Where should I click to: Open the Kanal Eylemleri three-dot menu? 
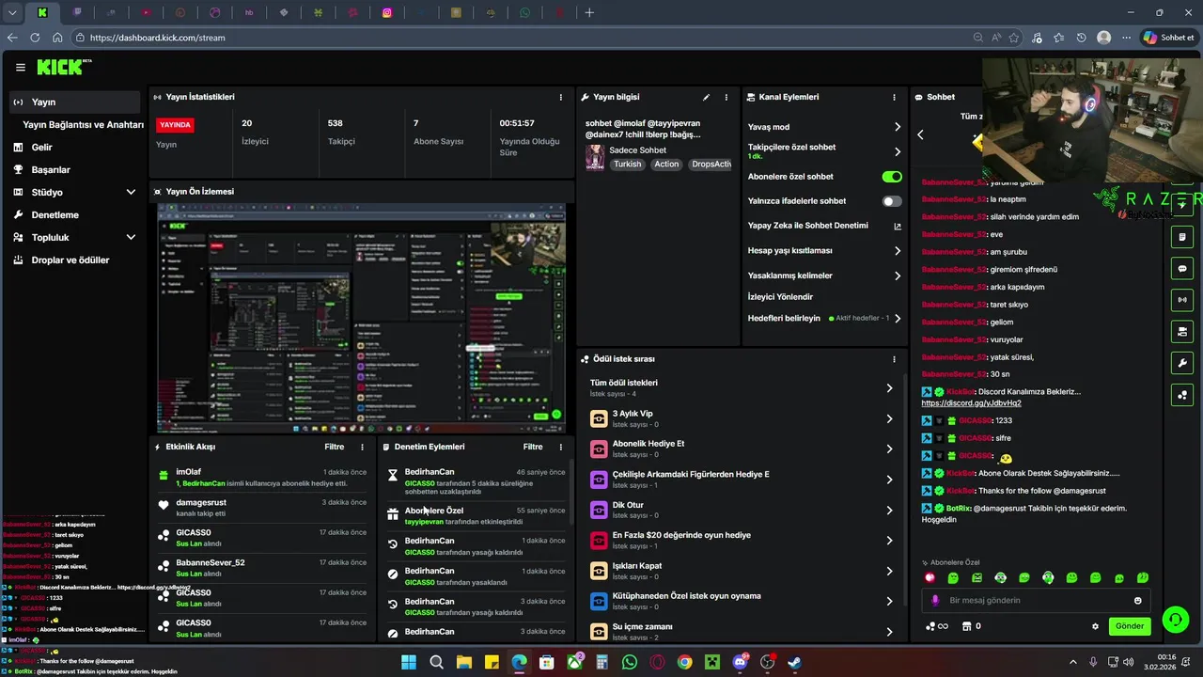pyautogui.click(x=894, y=97)
